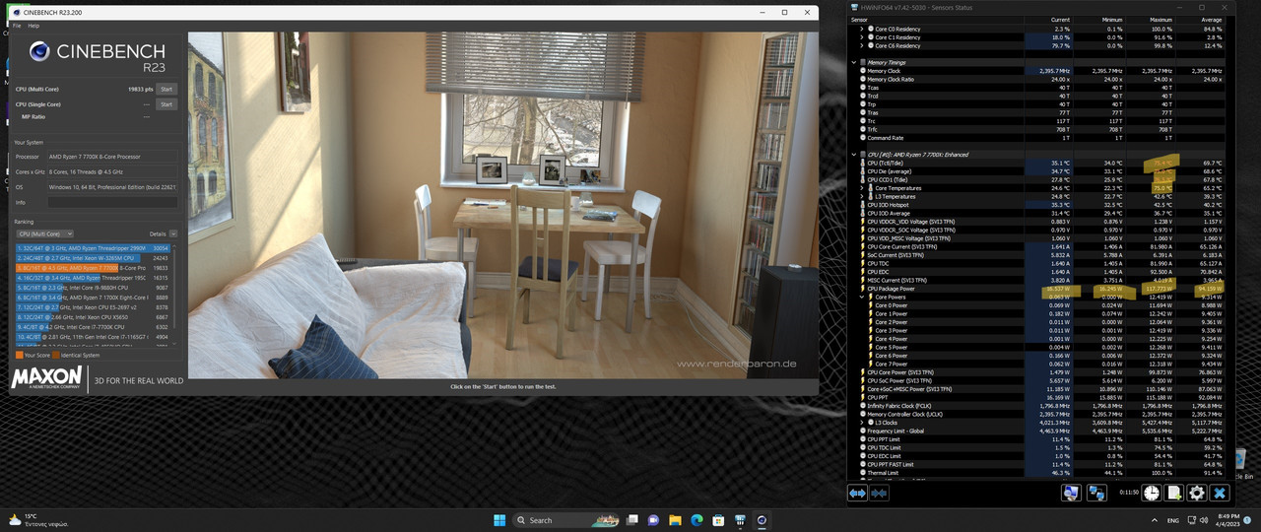Collapse the Core Powers group
Screen dimensions: 1261x532
pyautogui.click(x=861, y=297)
